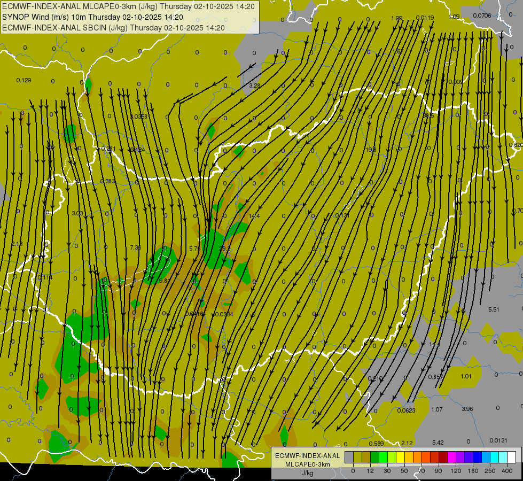The height and width of the screenshot is (481, 523).
Task: Click the map value 1.01
Action: click(466, 377)
